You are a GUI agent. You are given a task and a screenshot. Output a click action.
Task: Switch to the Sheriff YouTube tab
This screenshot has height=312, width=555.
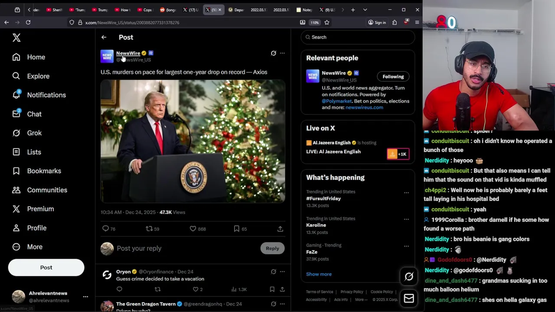(x=55, y=10)
